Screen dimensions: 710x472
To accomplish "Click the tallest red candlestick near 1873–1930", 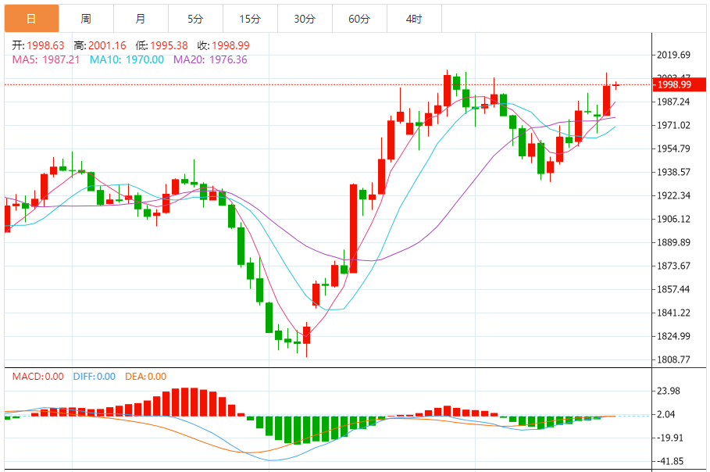I will pos(353,229).
